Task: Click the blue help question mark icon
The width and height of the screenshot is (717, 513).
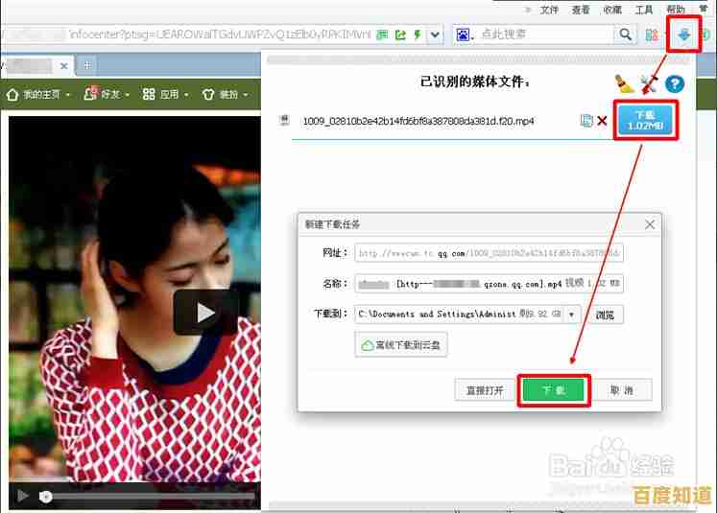Action: [674, 84]
